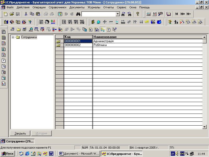Open the Файл menu
The width and height of the screenshot is (209, 157).
[10, 7]
